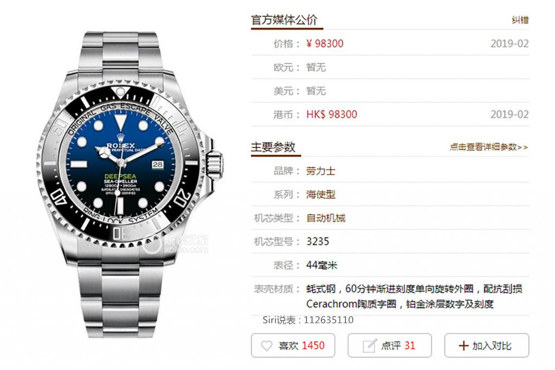Click the plus icon beside 加入对比
This screenshot has width=555, height=370.
pos(463,346)
